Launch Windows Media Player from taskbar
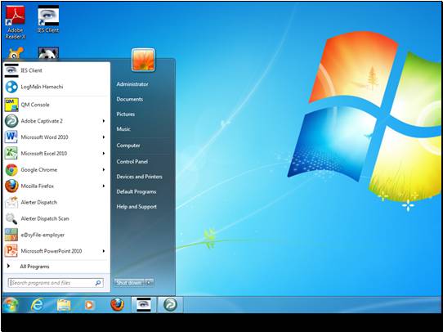443x332 pixels. pos(89,305)
